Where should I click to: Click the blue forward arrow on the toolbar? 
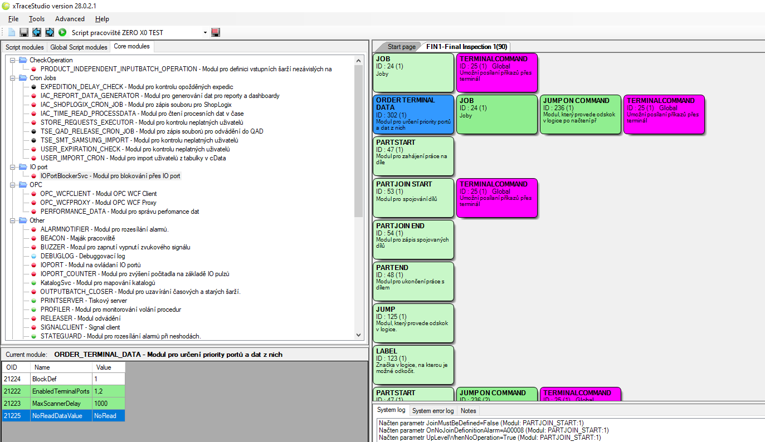(49, 32)
